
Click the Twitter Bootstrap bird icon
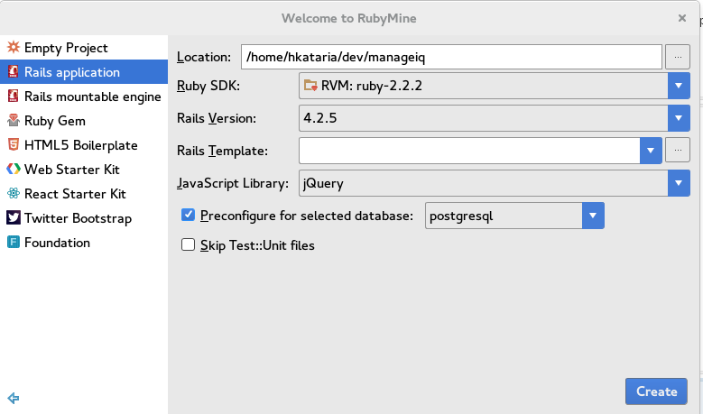(14, 217)
